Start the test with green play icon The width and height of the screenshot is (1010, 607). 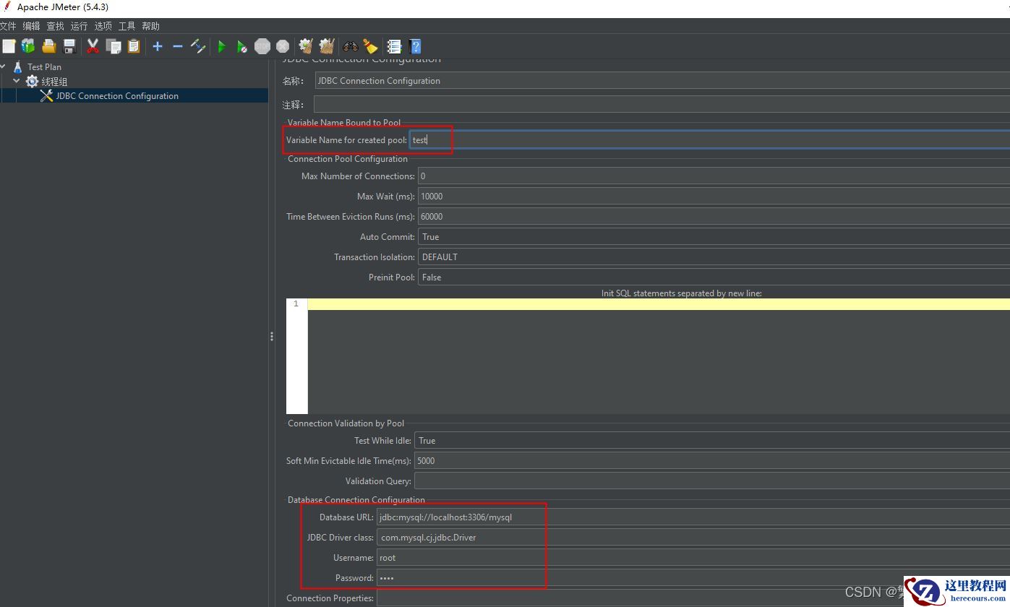(222, 46)
